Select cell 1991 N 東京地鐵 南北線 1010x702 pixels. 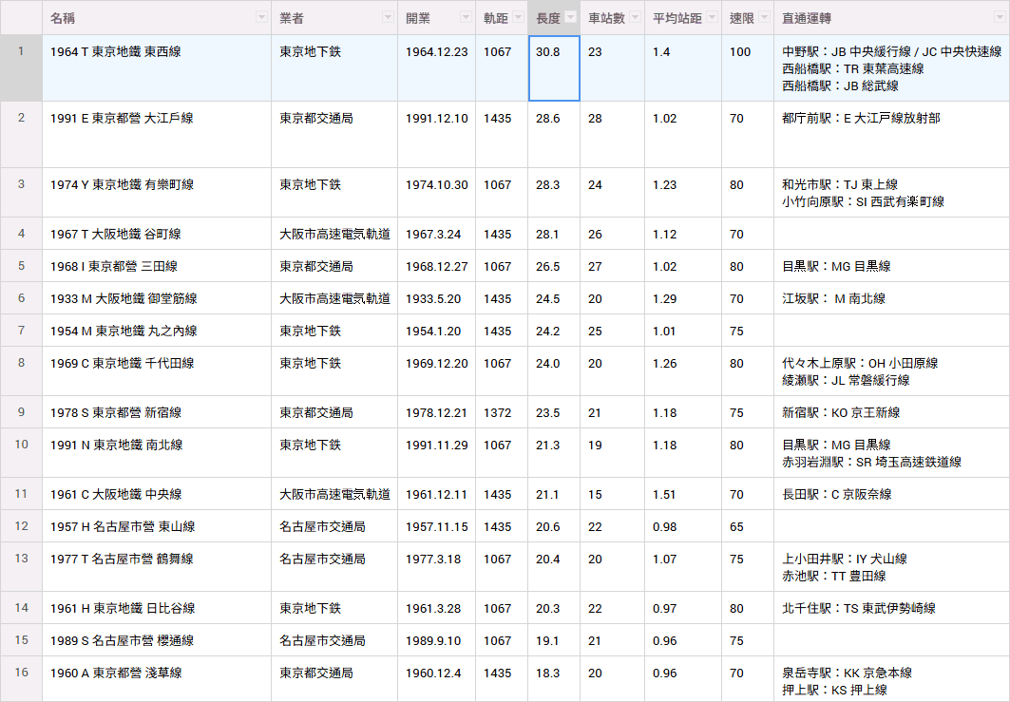click(157, 453)
